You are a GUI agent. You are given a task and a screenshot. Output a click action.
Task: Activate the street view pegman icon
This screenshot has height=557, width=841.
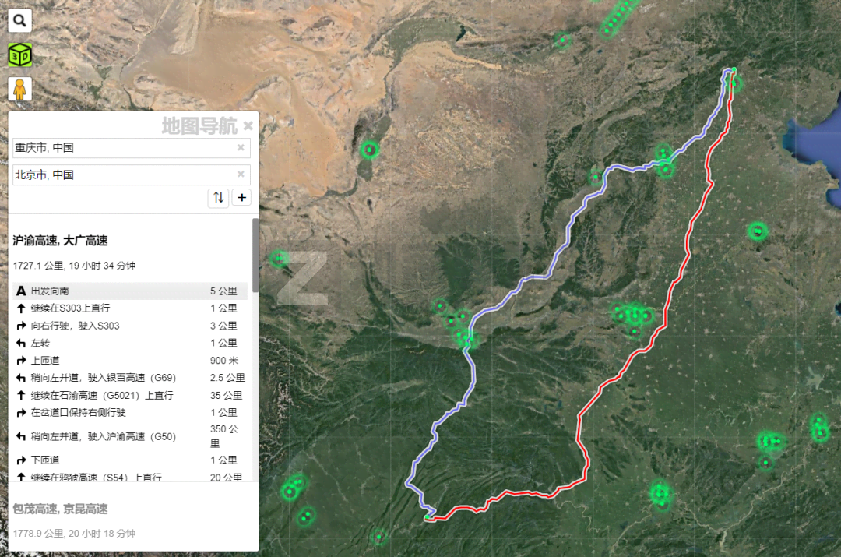pyautogui.click(x=19, y=90)
